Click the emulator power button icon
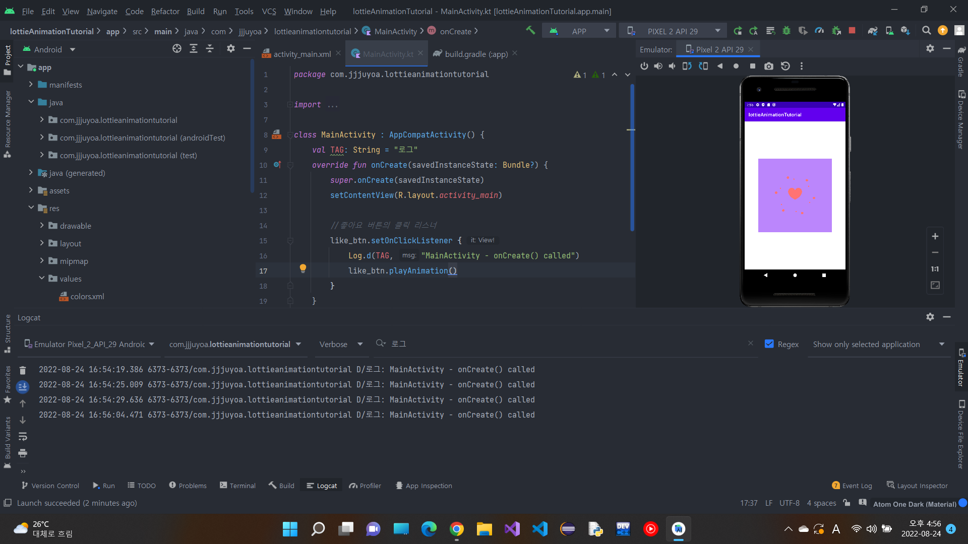Viewport: 968px width, 544px height. tap(644, 66)
